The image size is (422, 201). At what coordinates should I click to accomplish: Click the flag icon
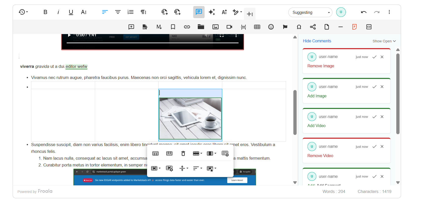285,27
